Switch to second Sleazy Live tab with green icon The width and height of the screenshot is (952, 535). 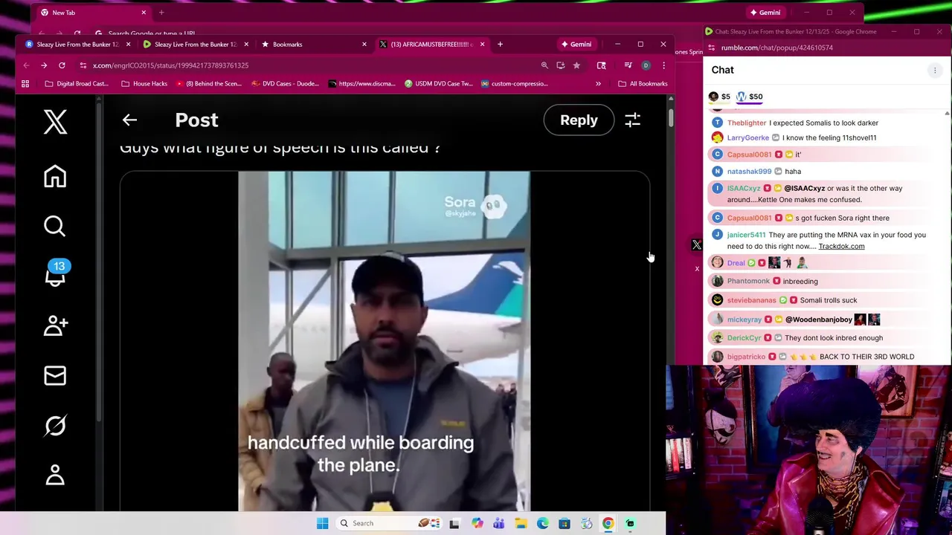click(x=196, y=45)
